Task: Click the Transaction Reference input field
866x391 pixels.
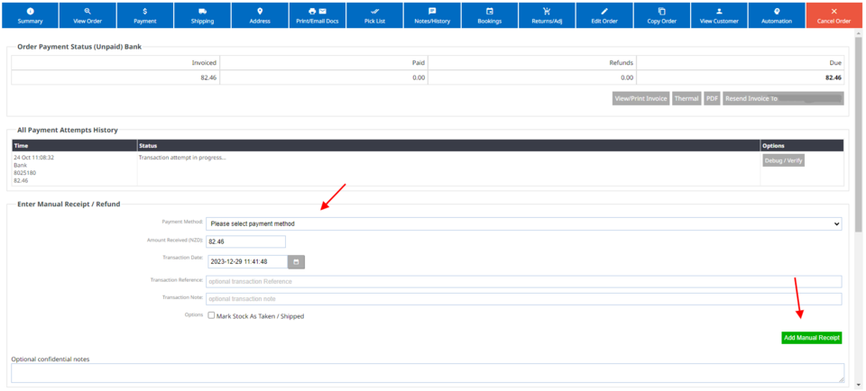Action: tap(523, 281)
